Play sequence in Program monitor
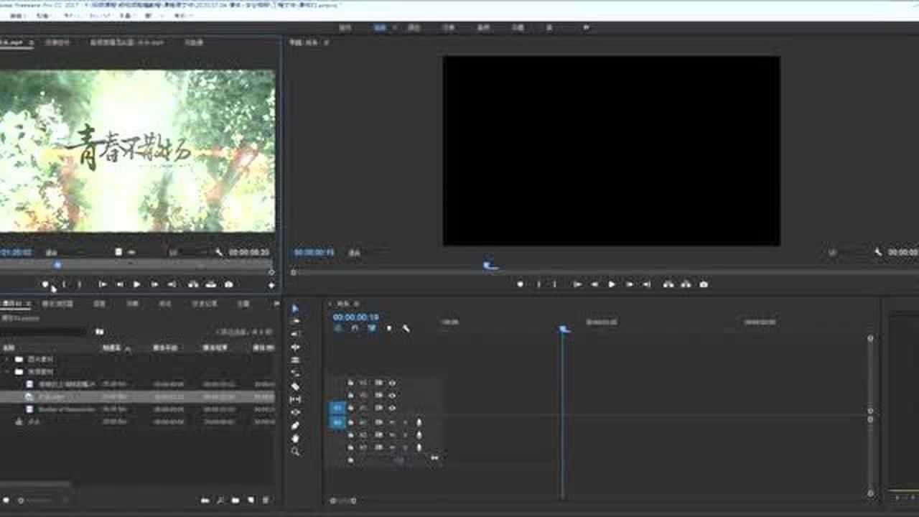The image size is (919, 517). point(612,284)
